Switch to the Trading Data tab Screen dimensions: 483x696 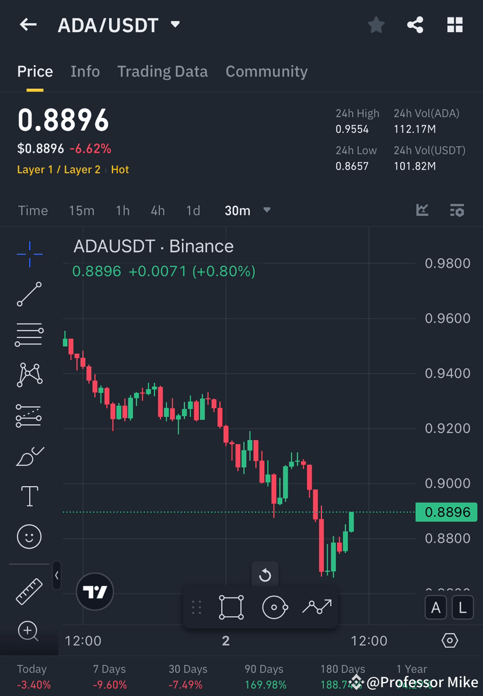163,71
